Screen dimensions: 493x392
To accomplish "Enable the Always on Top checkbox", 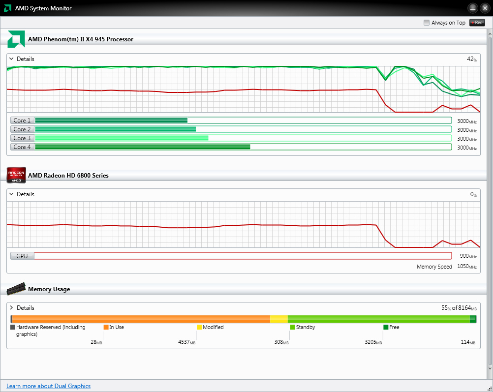I will tap(427, 23).
